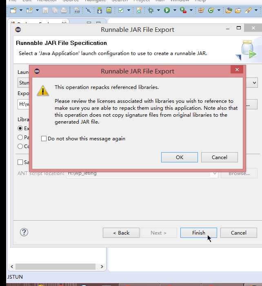This screenshot has height=286, width=262.
Task: Minimize the Package Explorer view
Action: click(89, 22)
